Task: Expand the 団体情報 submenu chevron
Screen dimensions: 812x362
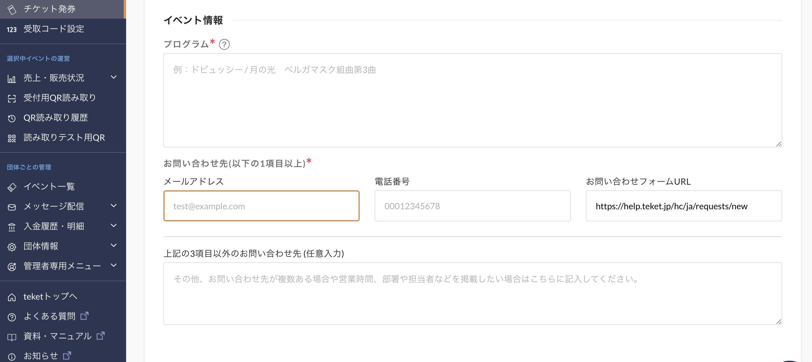Action: 114,246
